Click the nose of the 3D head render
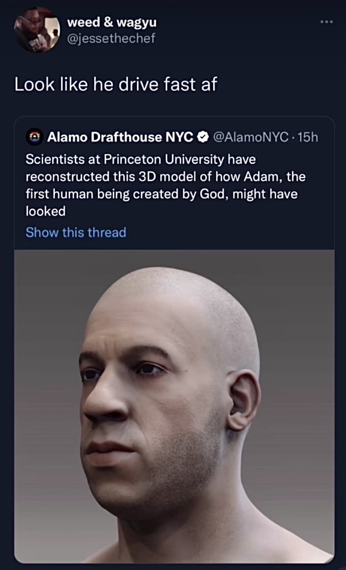This screenshot has height=570, width=346. pyautogui.click(x=105, y=400)
